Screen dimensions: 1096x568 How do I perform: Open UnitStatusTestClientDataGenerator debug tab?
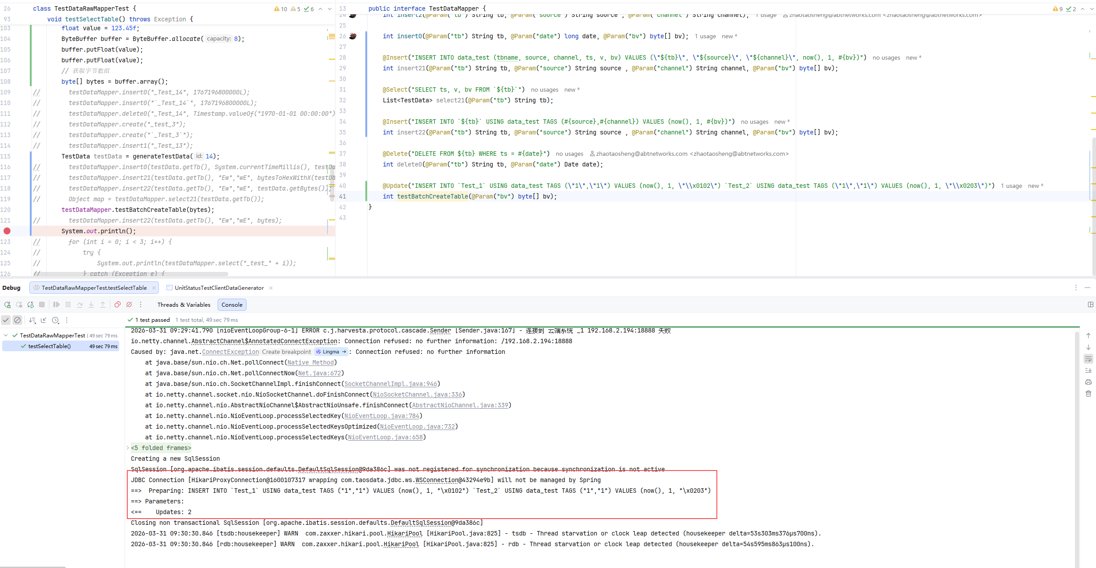coord(219,288)
